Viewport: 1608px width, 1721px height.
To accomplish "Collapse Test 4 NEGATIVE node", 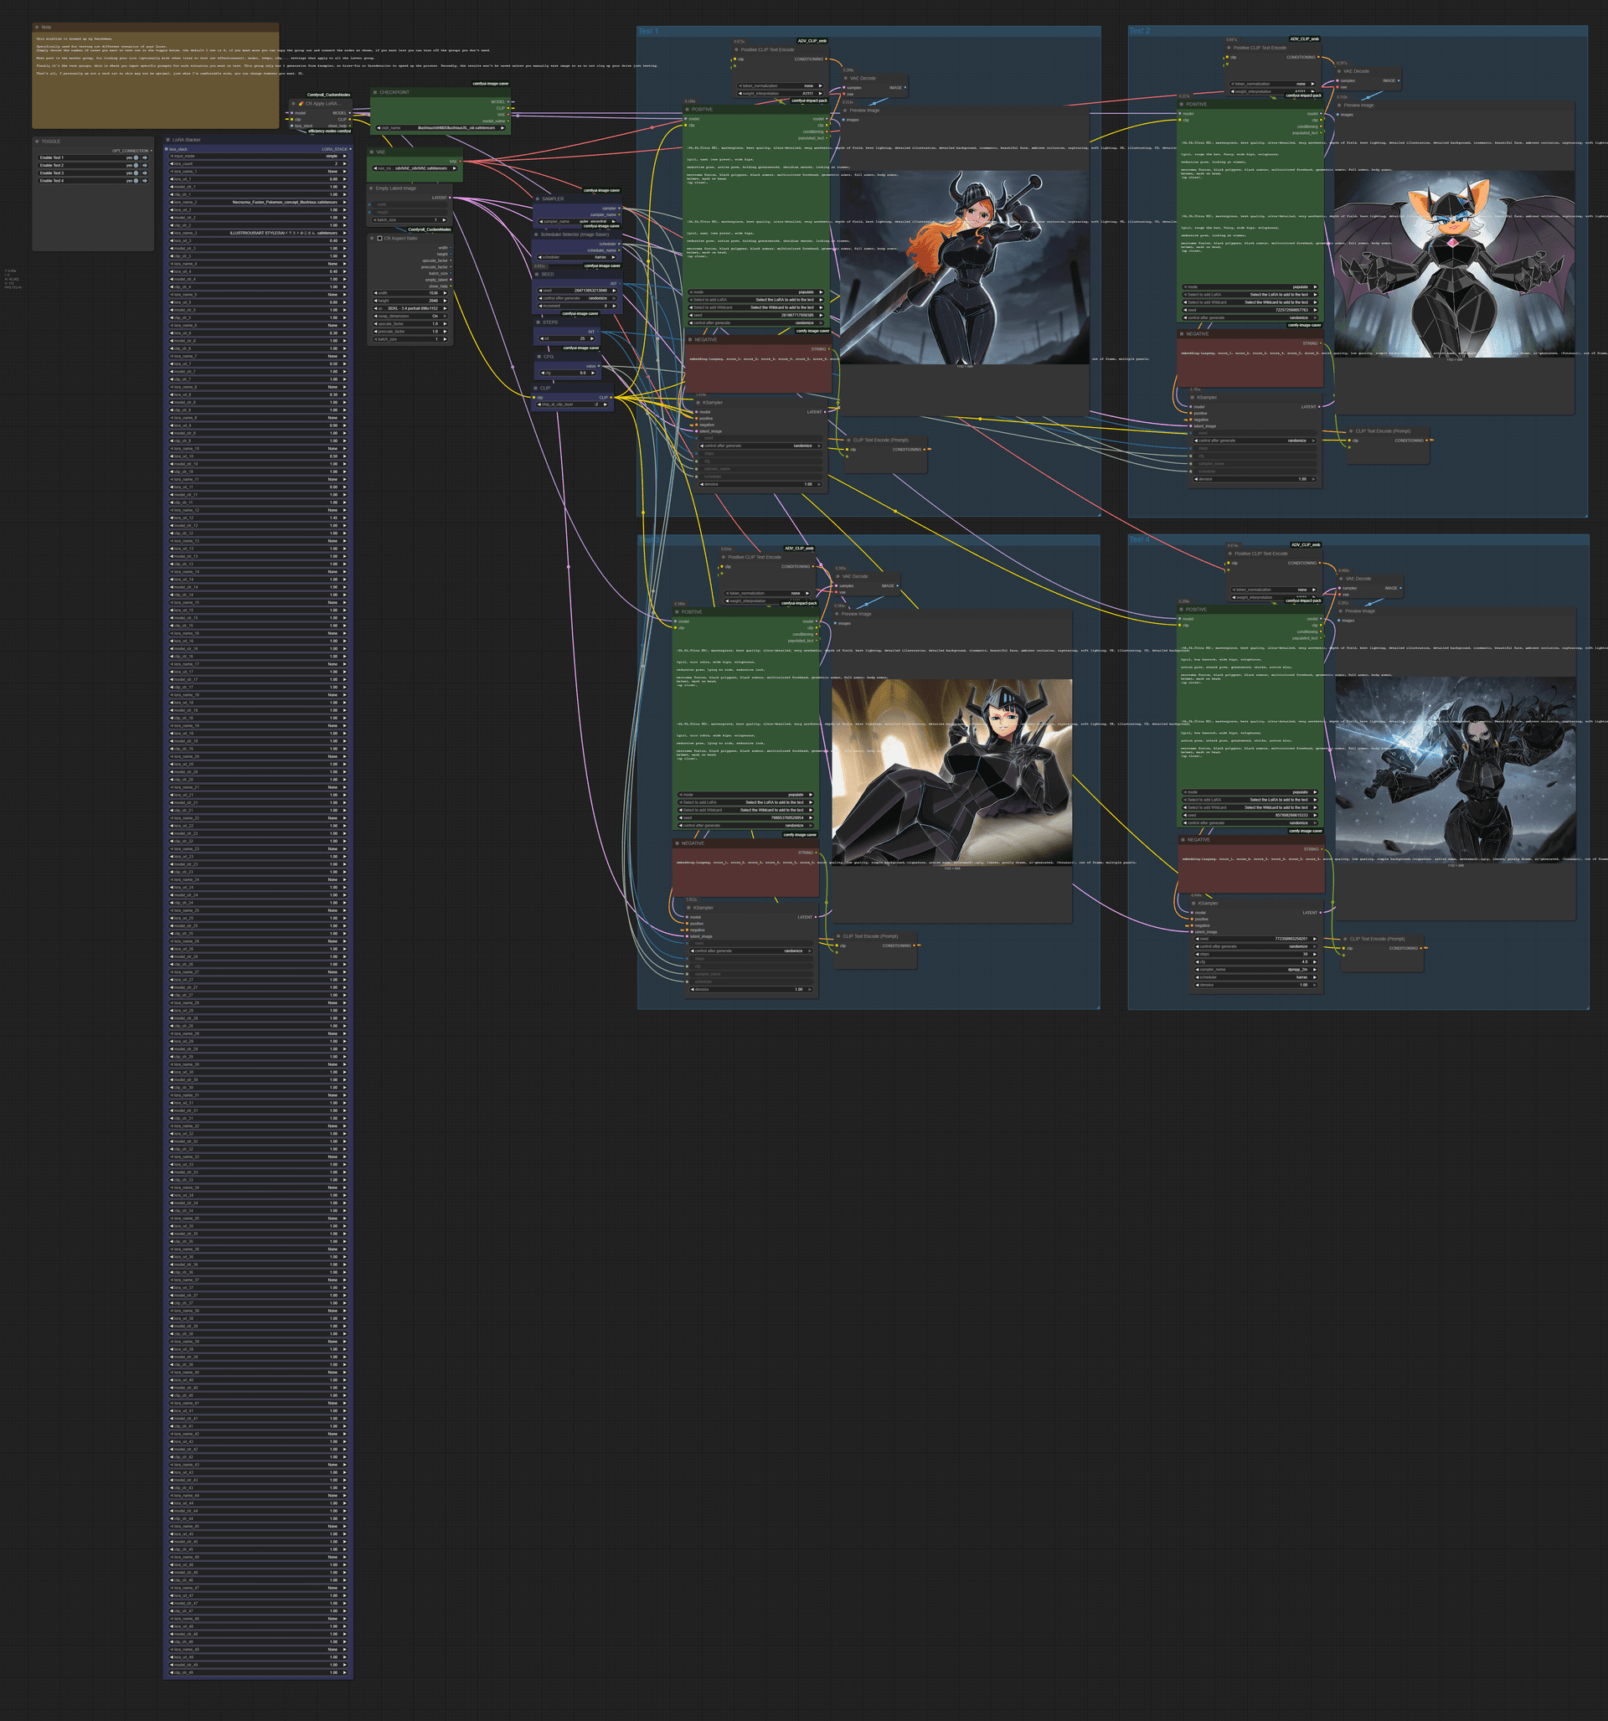I will pyautogui.click(x=1182, y=840).
